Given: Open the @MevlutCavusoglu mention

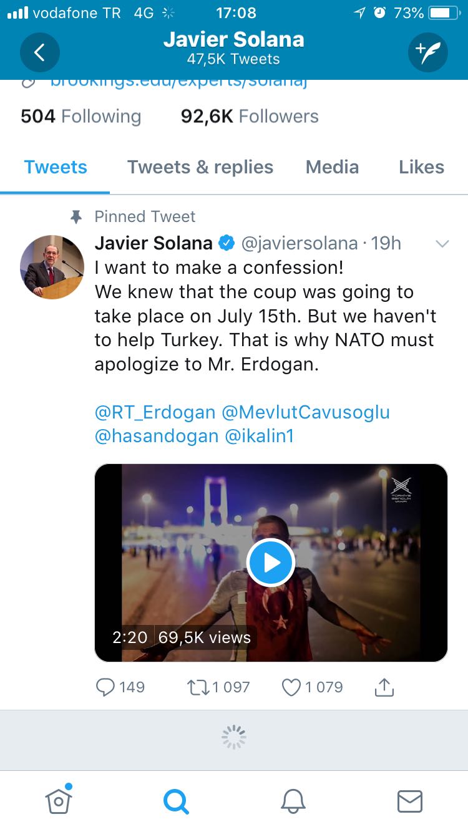Looking at the screenshot, I should point(306,412).
